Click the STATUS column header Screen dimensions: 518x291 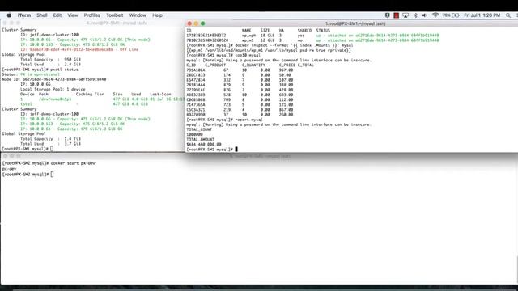coord(323,31)
